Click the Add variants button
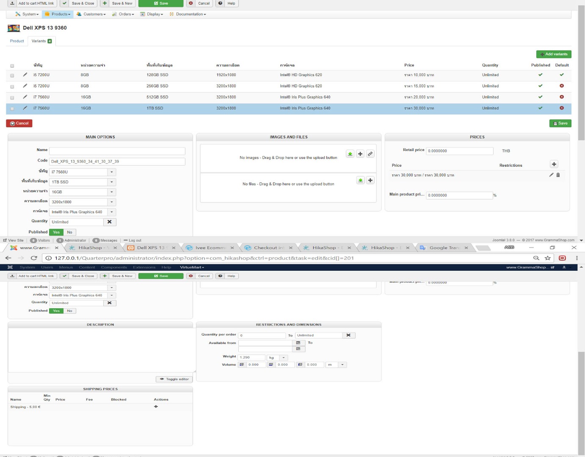This screenshot has height=457, width=585. click(554, 54)
